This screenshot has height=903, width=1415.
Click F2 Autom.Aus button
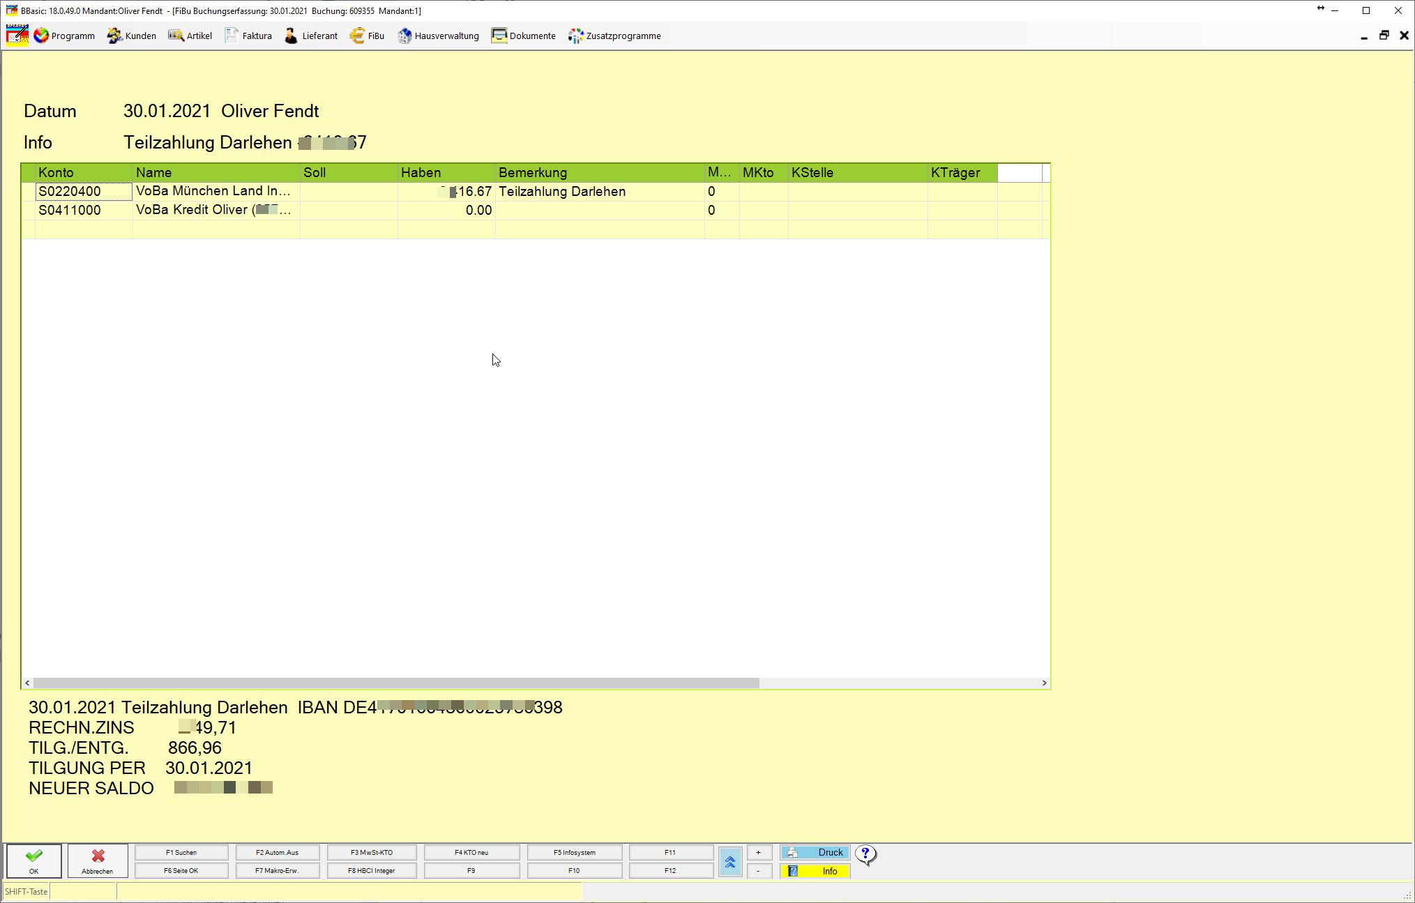[x=278, y=852]
